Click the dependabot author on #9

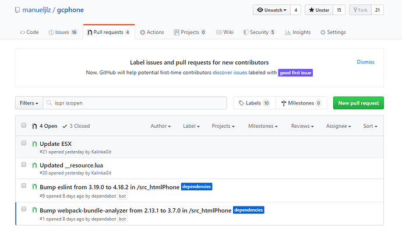(104, 196)
